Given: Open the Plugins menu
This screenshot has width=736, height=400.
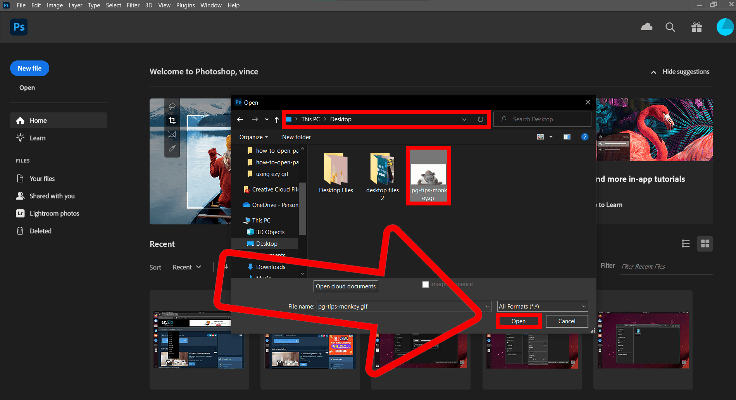Looking at the screenshot, I should coord(185,5).
